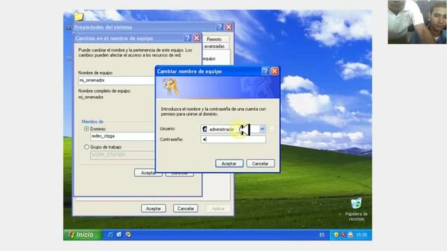
Task: Click the ES language indicator on the taskbar
Action: 322,235
